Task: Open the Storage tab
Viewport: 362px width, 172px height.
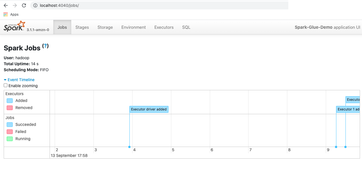Action: [x=105, y=27]
